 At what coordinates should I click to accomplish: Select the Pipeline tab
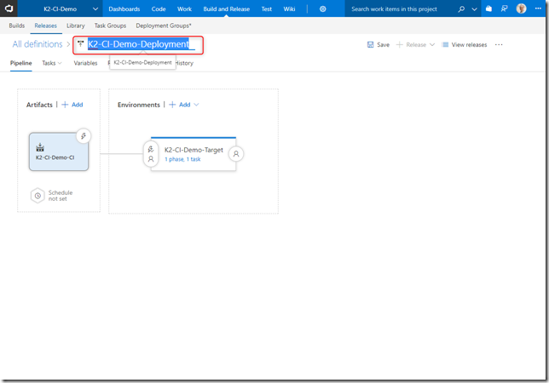coord(20,63)
